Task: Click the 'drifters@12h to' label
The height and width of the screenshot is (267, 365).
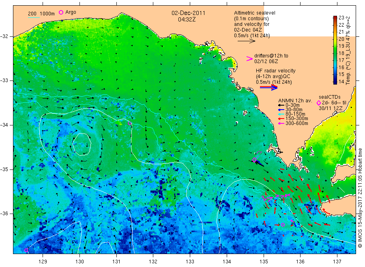Action: (271, 56)
